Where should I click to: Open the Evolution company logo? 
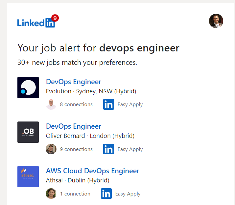pyautogui.click(x=28, y=87)
